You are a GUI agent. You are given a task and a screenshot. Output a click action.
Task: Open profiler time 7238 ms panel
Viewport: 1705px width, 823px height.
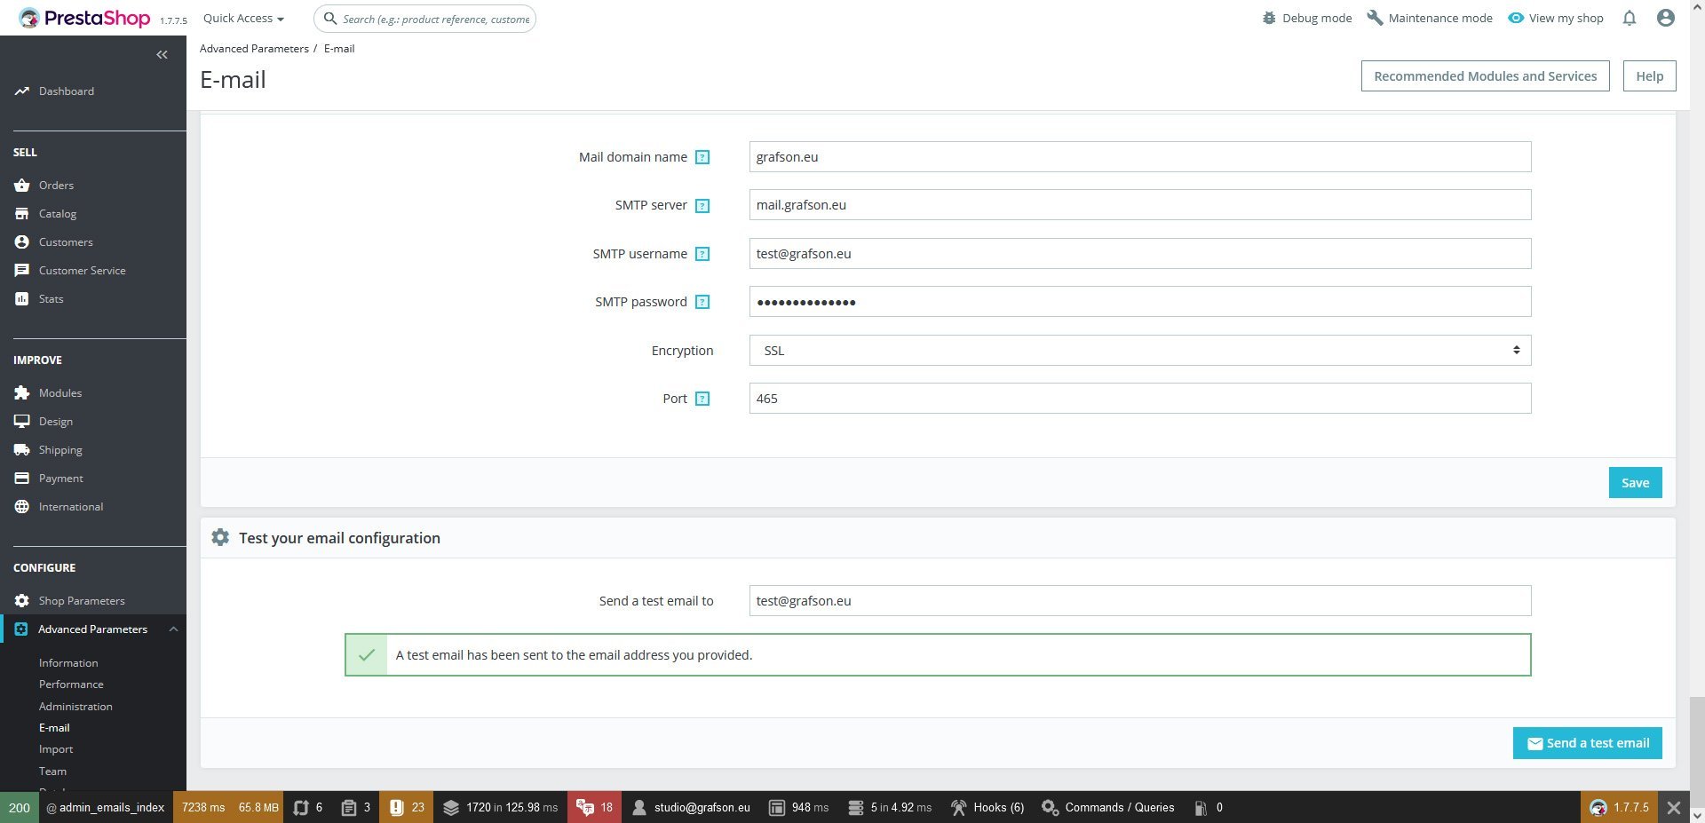202,807
